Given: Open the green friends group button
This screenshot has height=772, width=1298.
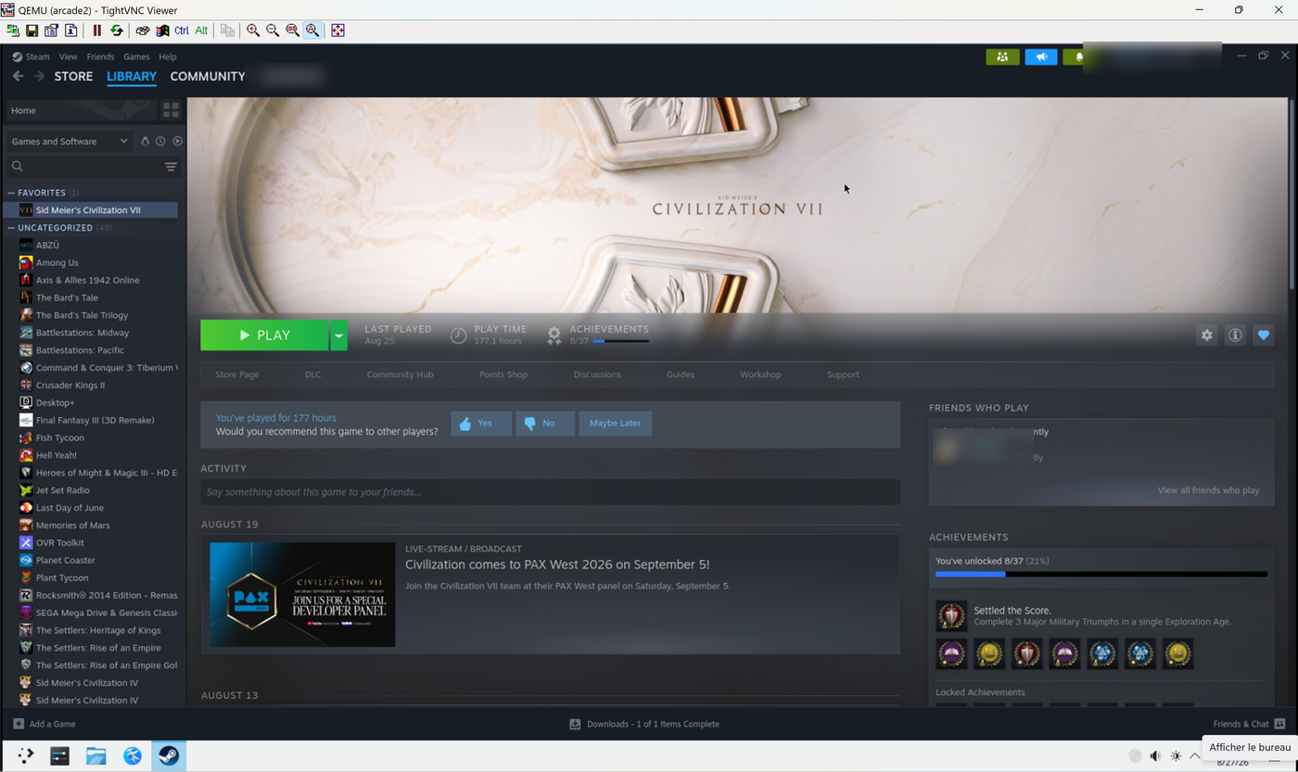Looking at the screenshot, I should coord(1002,57).
